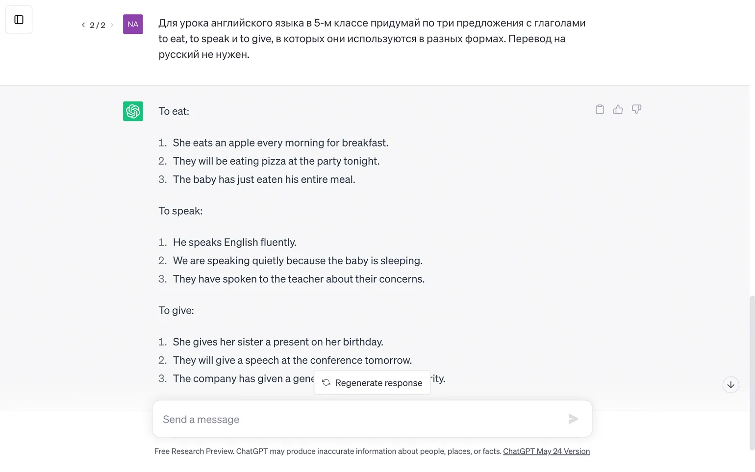
Task: Click the sentence "He speaks English fluently."
Action: point(234,242)
